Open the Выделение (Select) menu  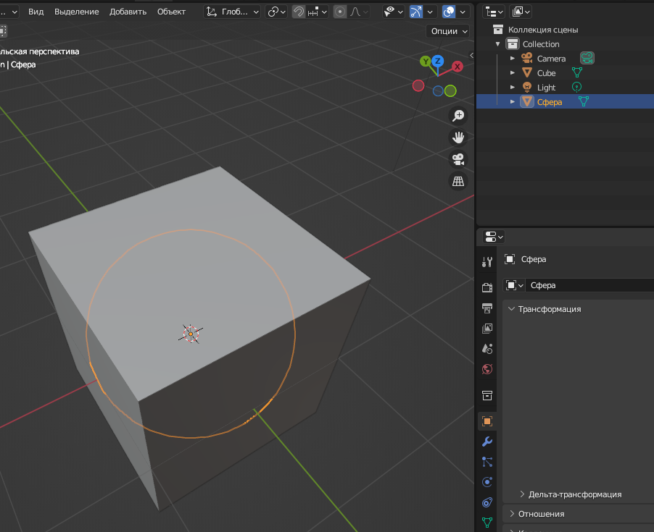(76, 12)
